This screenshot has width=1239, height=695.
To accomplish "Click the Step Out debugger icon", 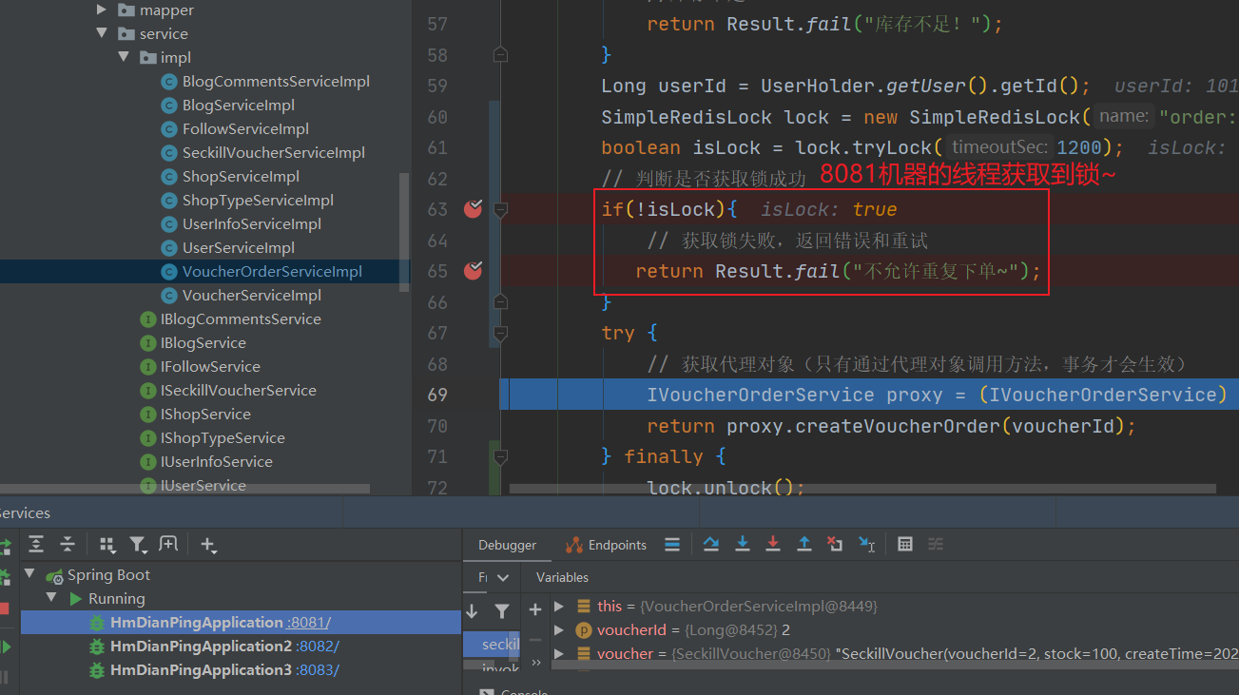I will click(x=804, y=545).
